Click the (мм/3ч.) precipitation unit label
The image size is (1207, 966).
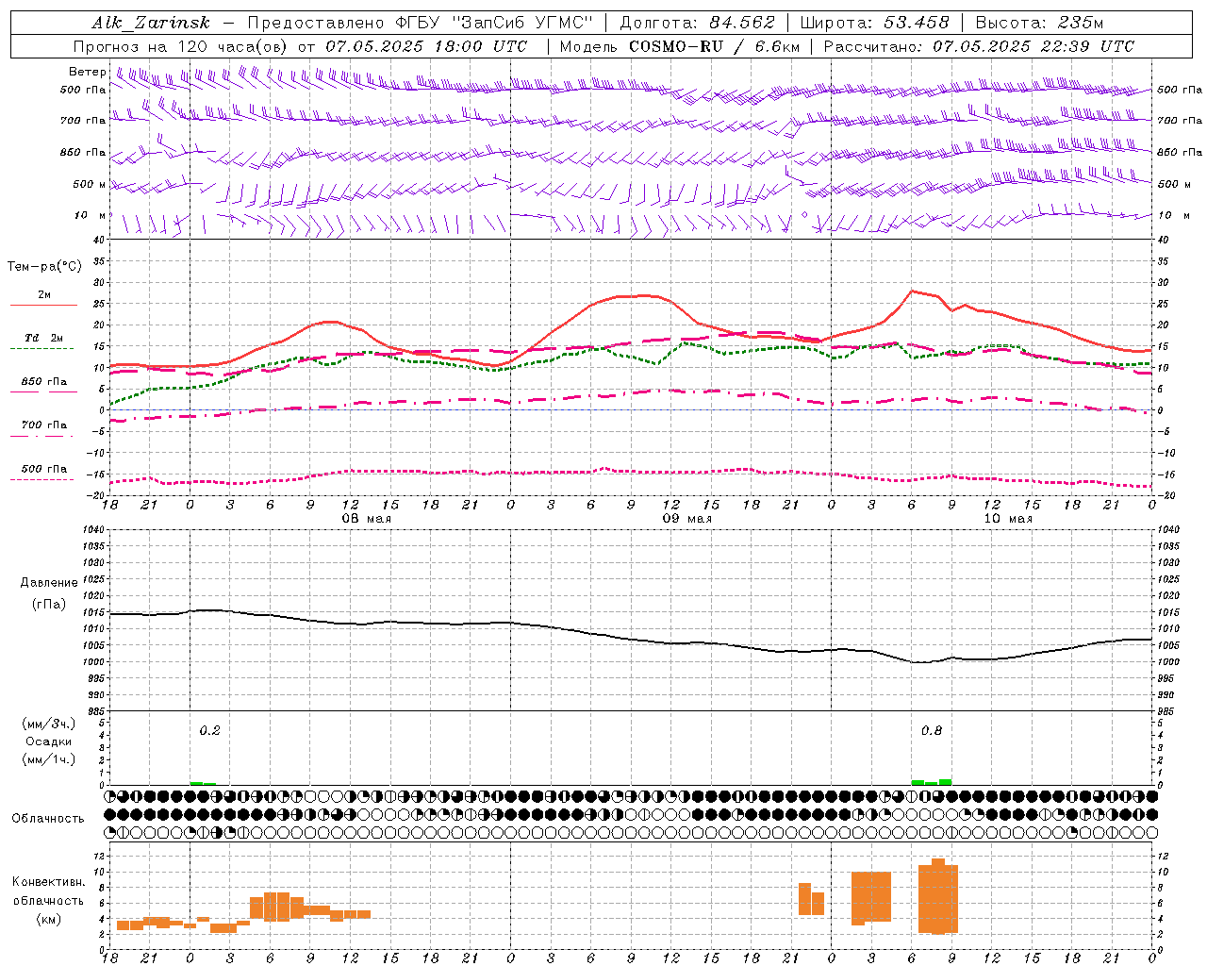point(48,724)
